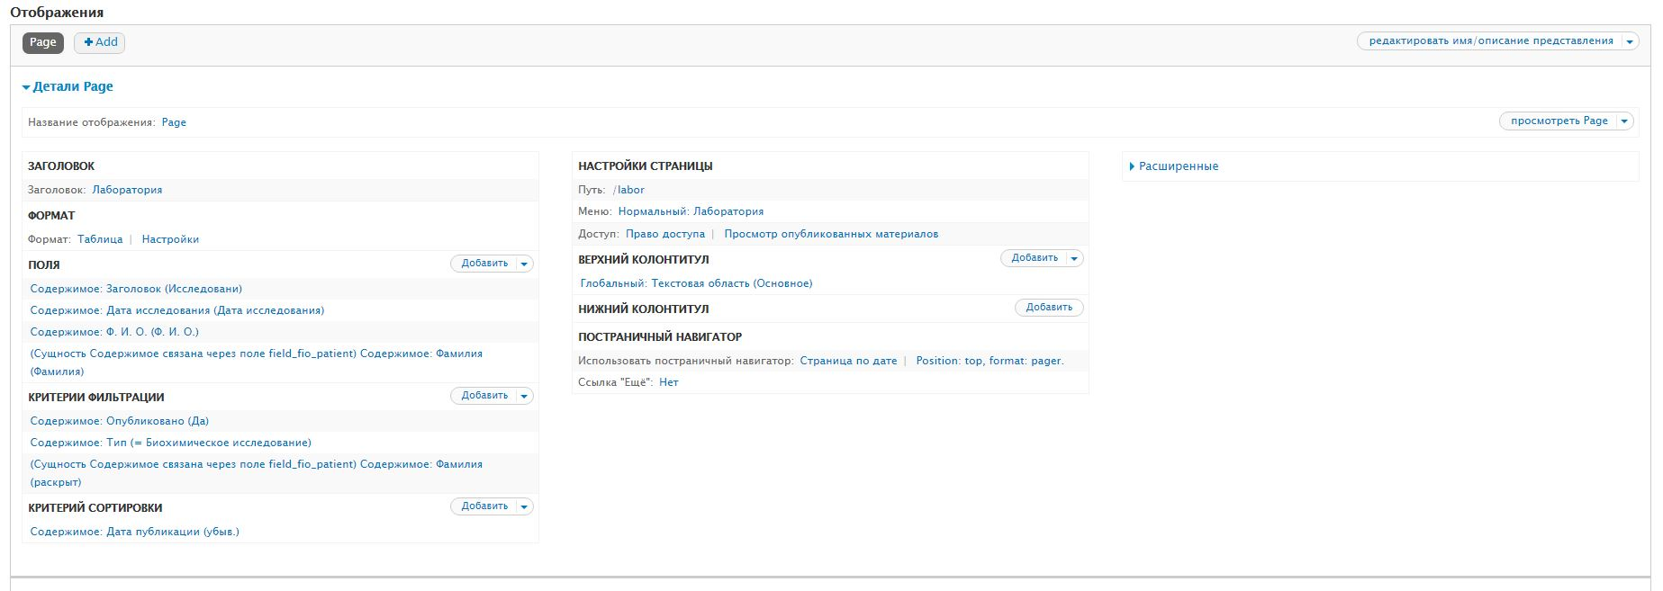Collapse the Детали Page section
1663x591 pixels.
pyautogui.click(x=68, y=86)
